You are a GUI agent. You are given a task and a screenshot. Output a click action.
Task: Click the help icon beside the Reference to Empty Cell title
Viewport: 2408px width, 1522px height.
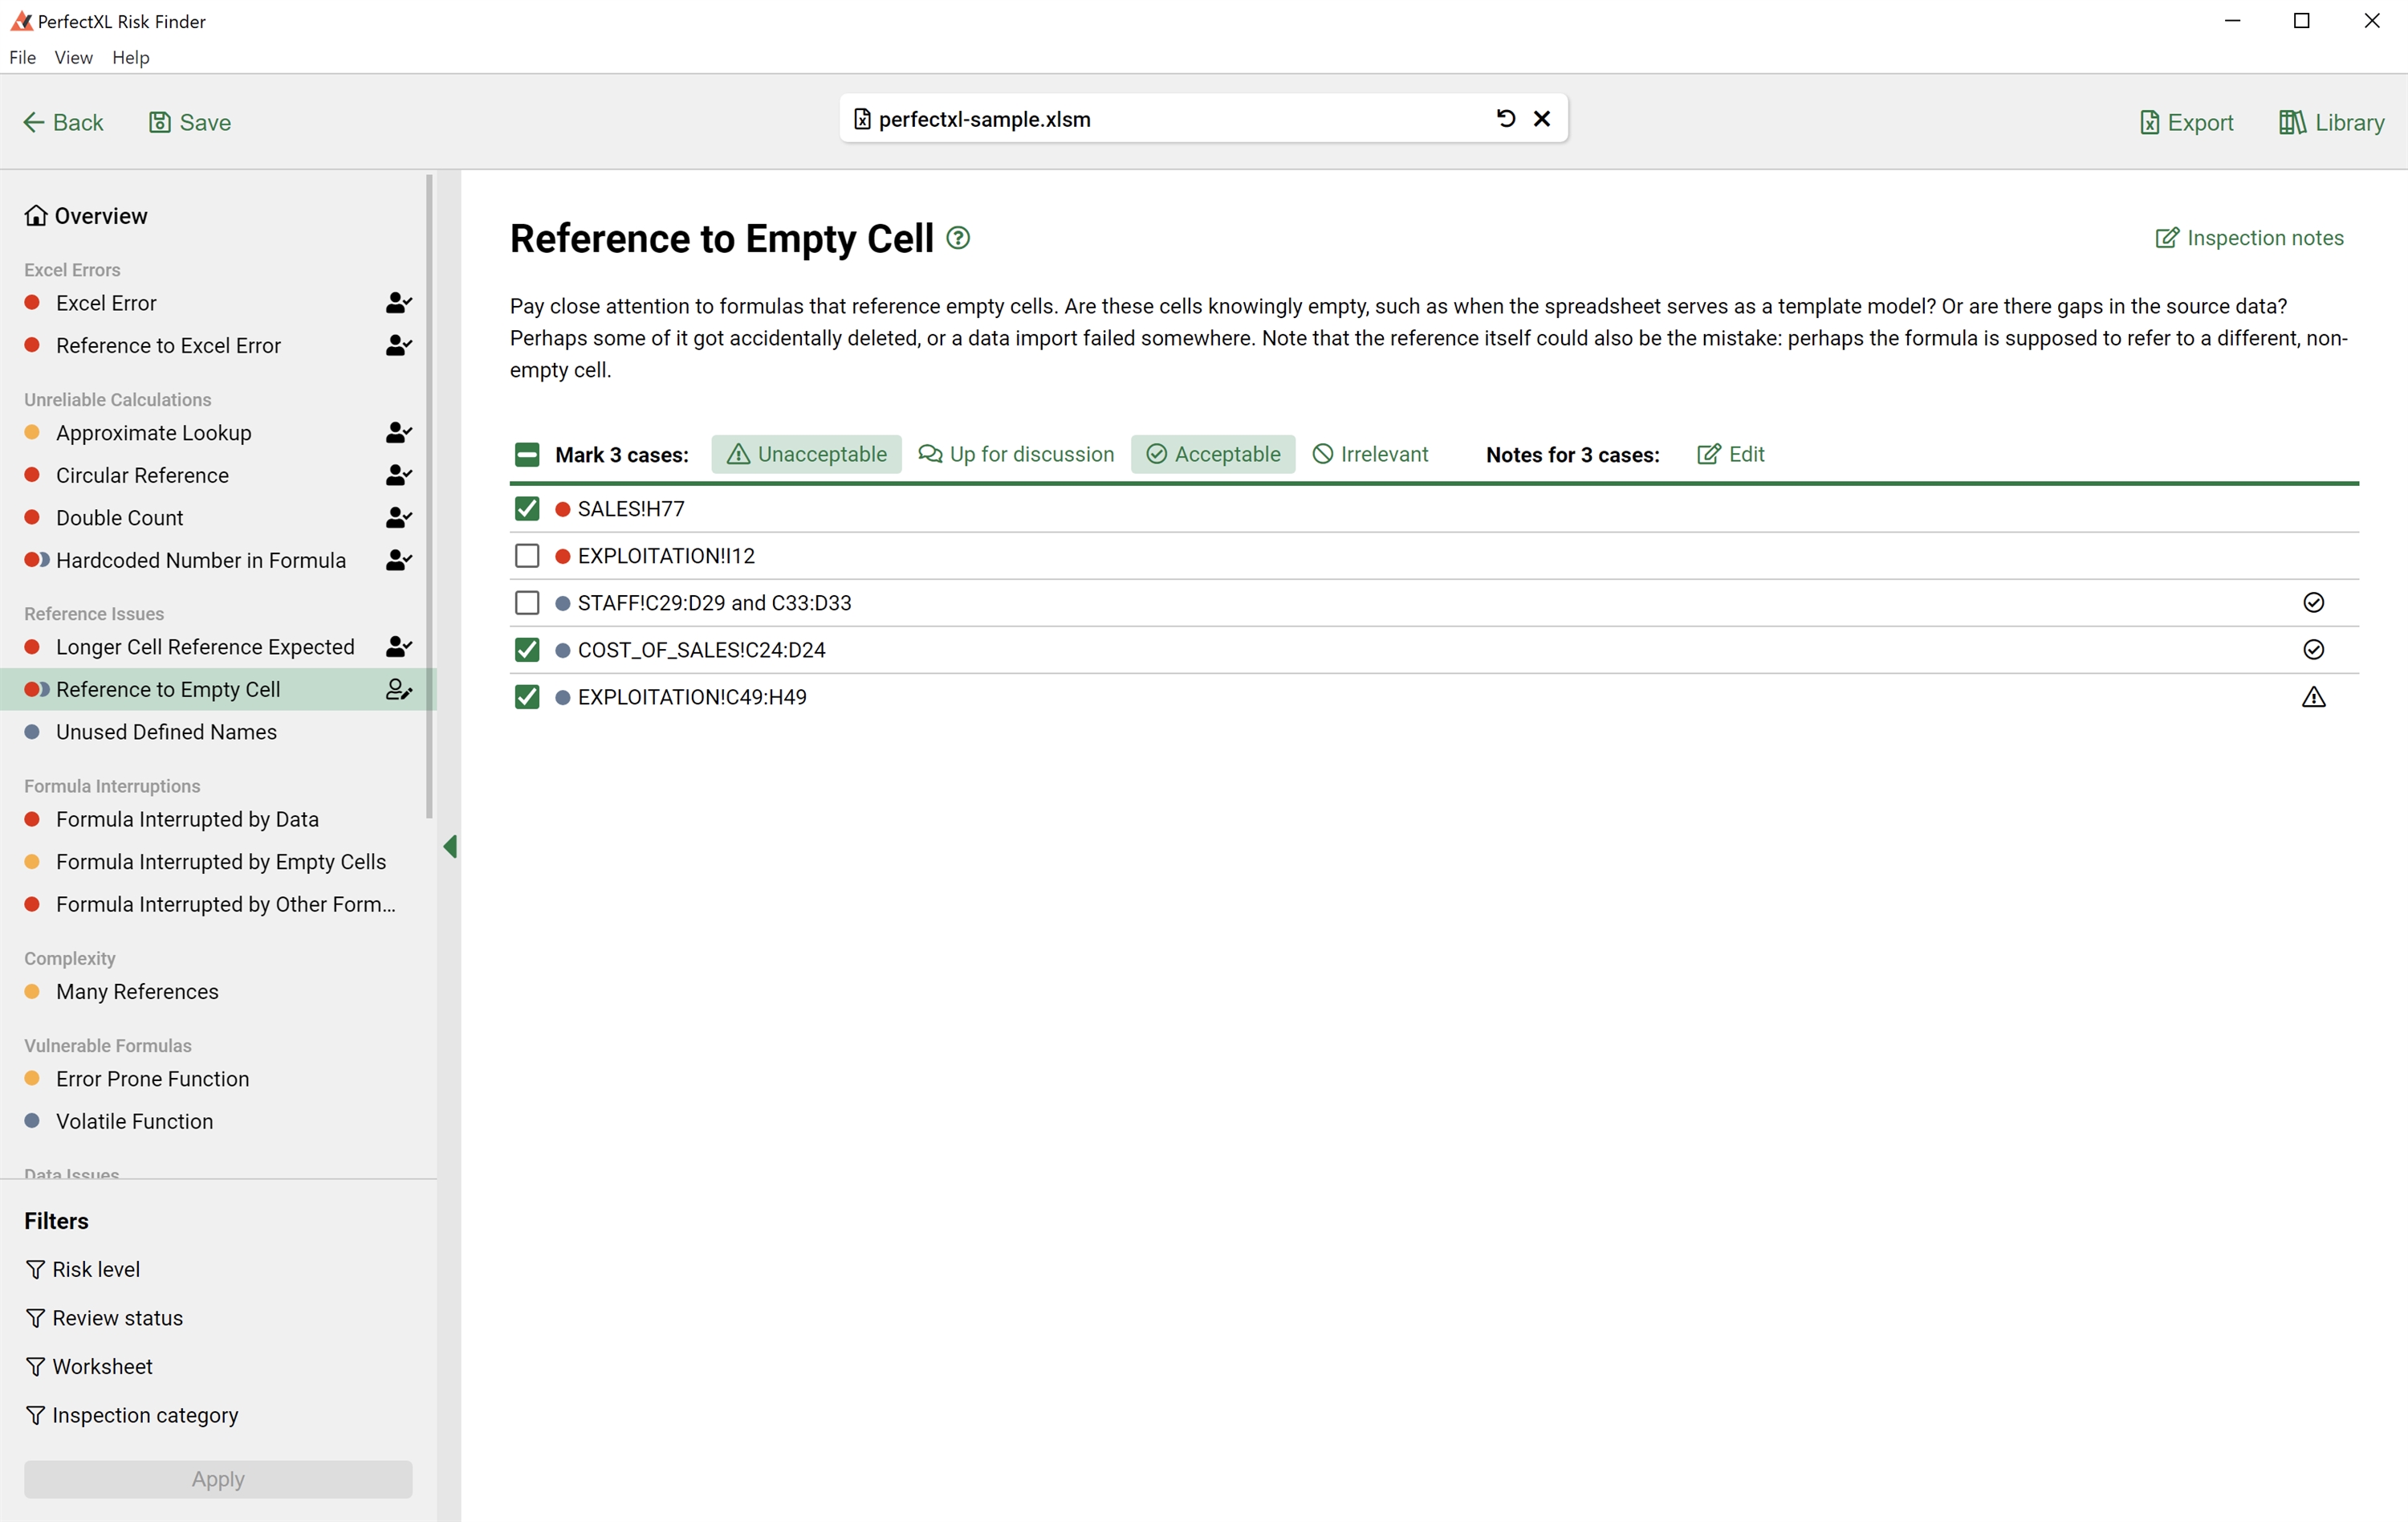(x=958, y=239)
